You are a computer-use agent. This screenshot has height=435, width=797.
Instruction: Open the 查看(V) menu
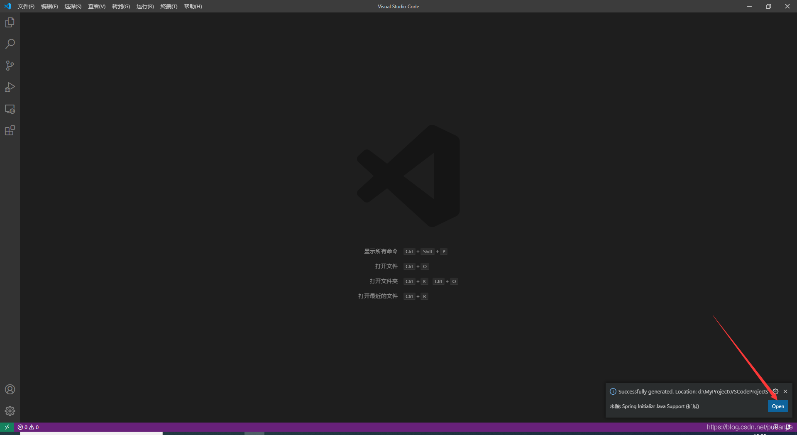(97, 6)
